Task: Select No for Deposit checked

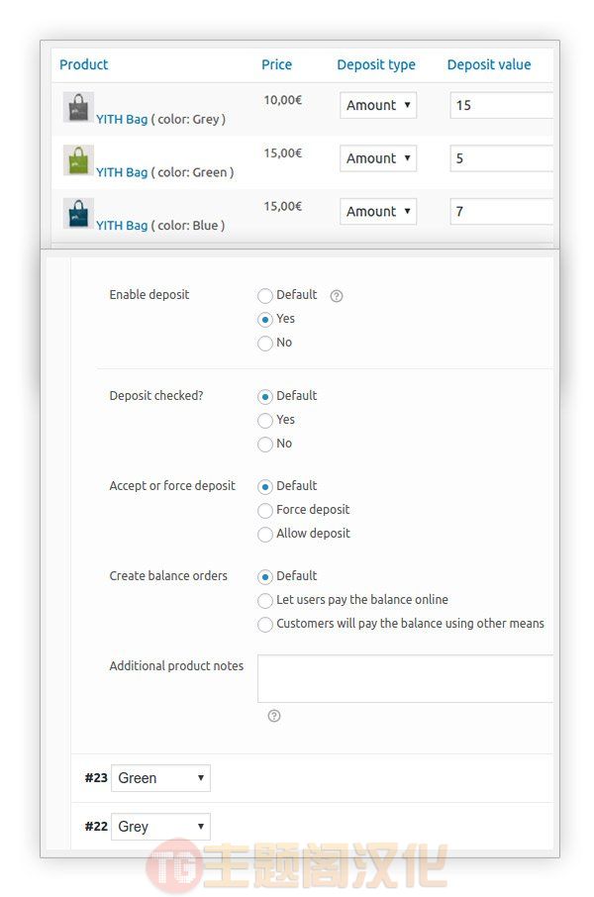Action: coord(265,445)
